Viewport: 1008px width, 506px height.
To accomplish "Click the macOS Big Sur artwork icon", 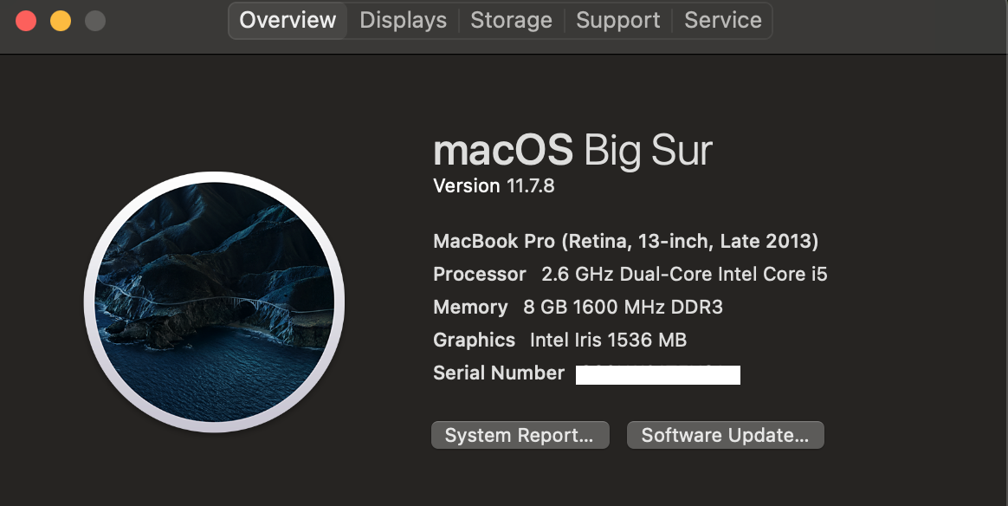I will (x=214, y=302).
